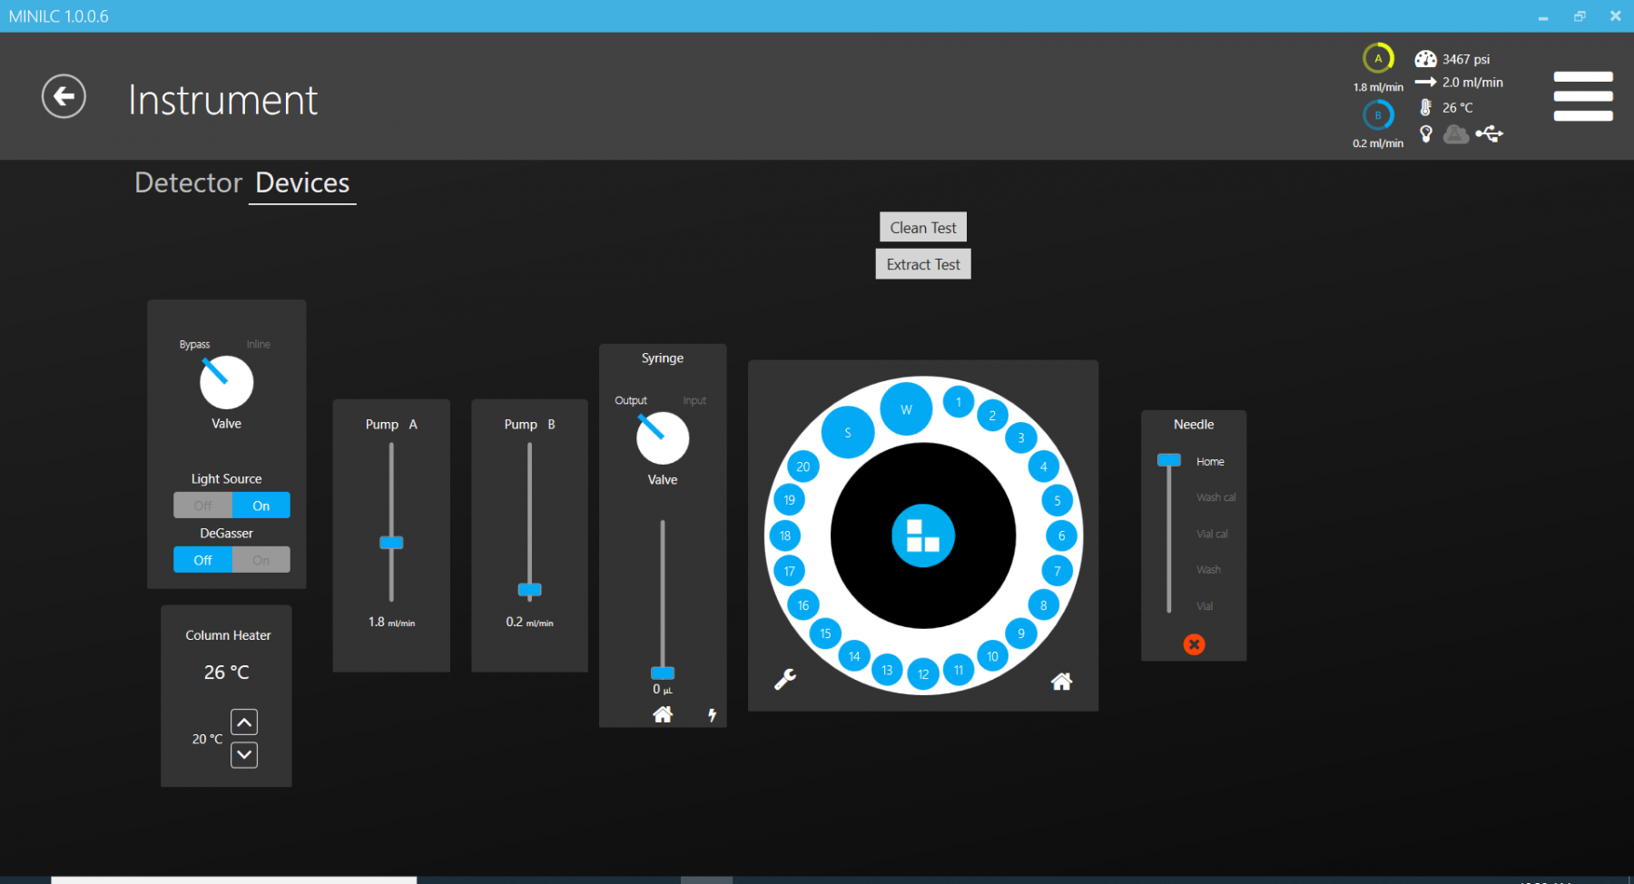This screenshot has width=1634, height=884.
Task: Turn the DeGasser on
Action: point(261,560)
